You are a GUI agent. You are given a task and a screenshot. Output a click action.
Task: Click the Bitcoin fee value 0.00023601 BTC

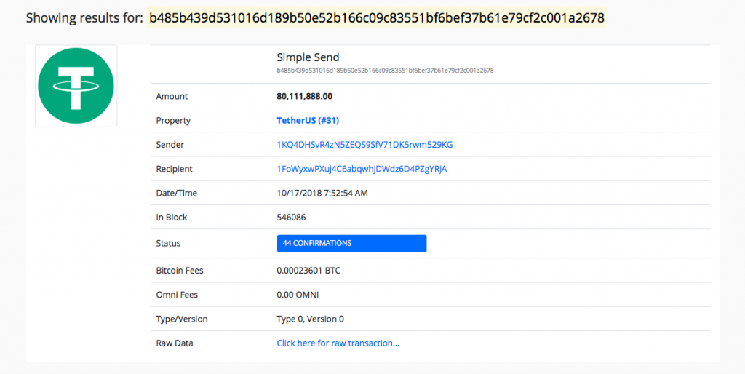click(x=308, y=271)
